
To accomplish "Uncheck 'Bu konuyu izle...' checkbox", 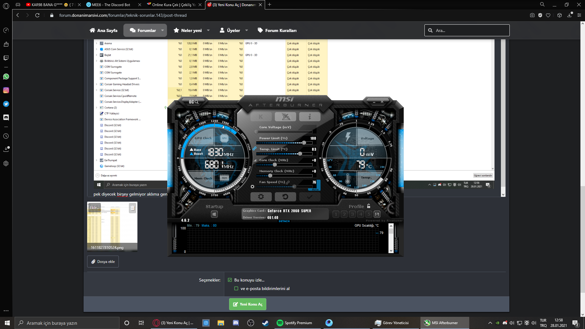I will coord(230,280).
